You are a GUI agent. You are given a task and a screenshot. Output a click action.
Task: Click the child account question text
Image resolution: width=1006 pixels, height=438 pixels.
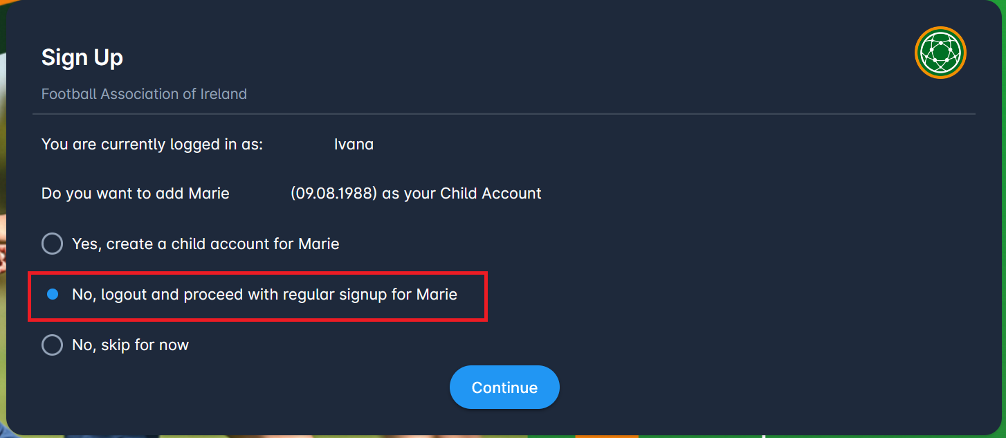(291, 193)
